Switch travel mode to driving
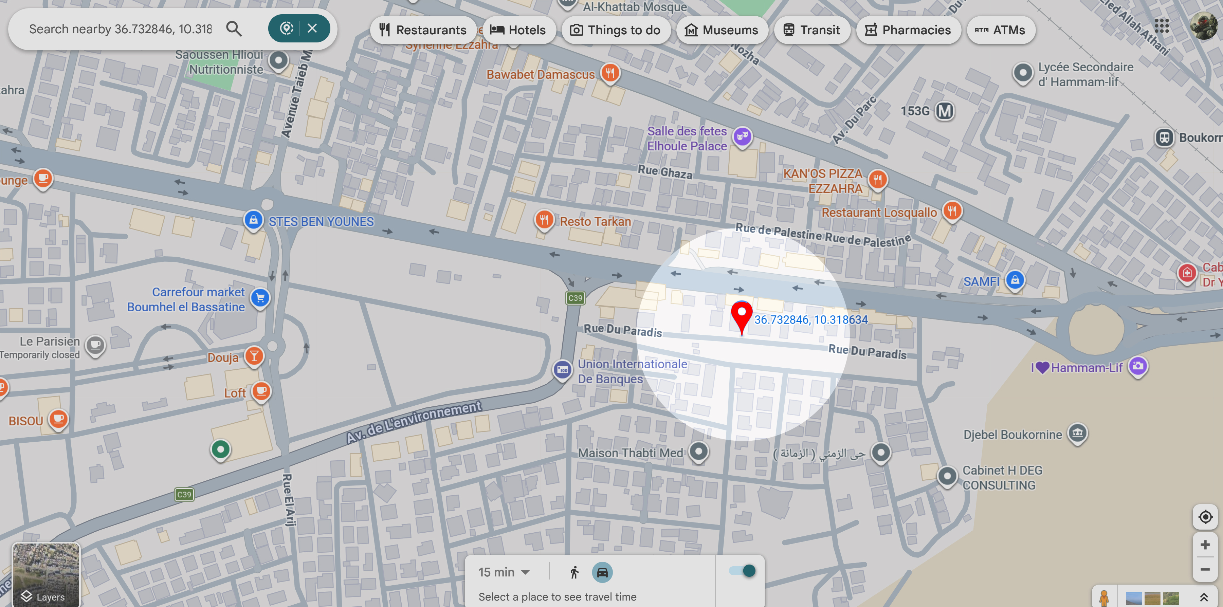This screenshot has height=607, width=1223. (x=602, y=572)
